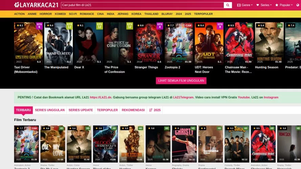The height and width of the screenshot is (169, 301).
Task: Click EPS 4 badge on Stranger Things
Action: tap(160, 26)
